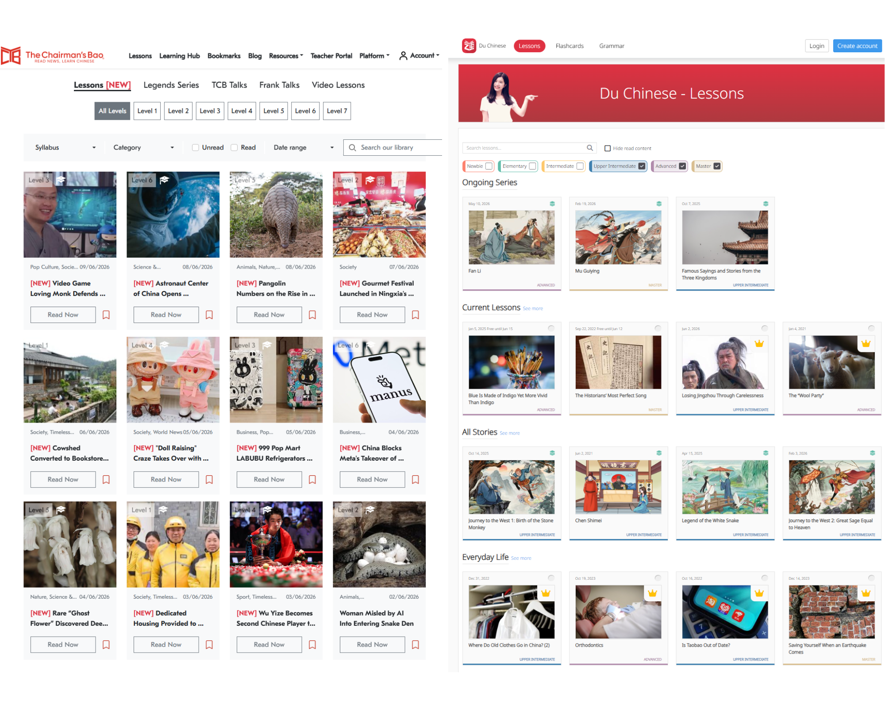Click the Account person icon
The height and width of the screenshot is (708, 885).
tap(403, 56)
